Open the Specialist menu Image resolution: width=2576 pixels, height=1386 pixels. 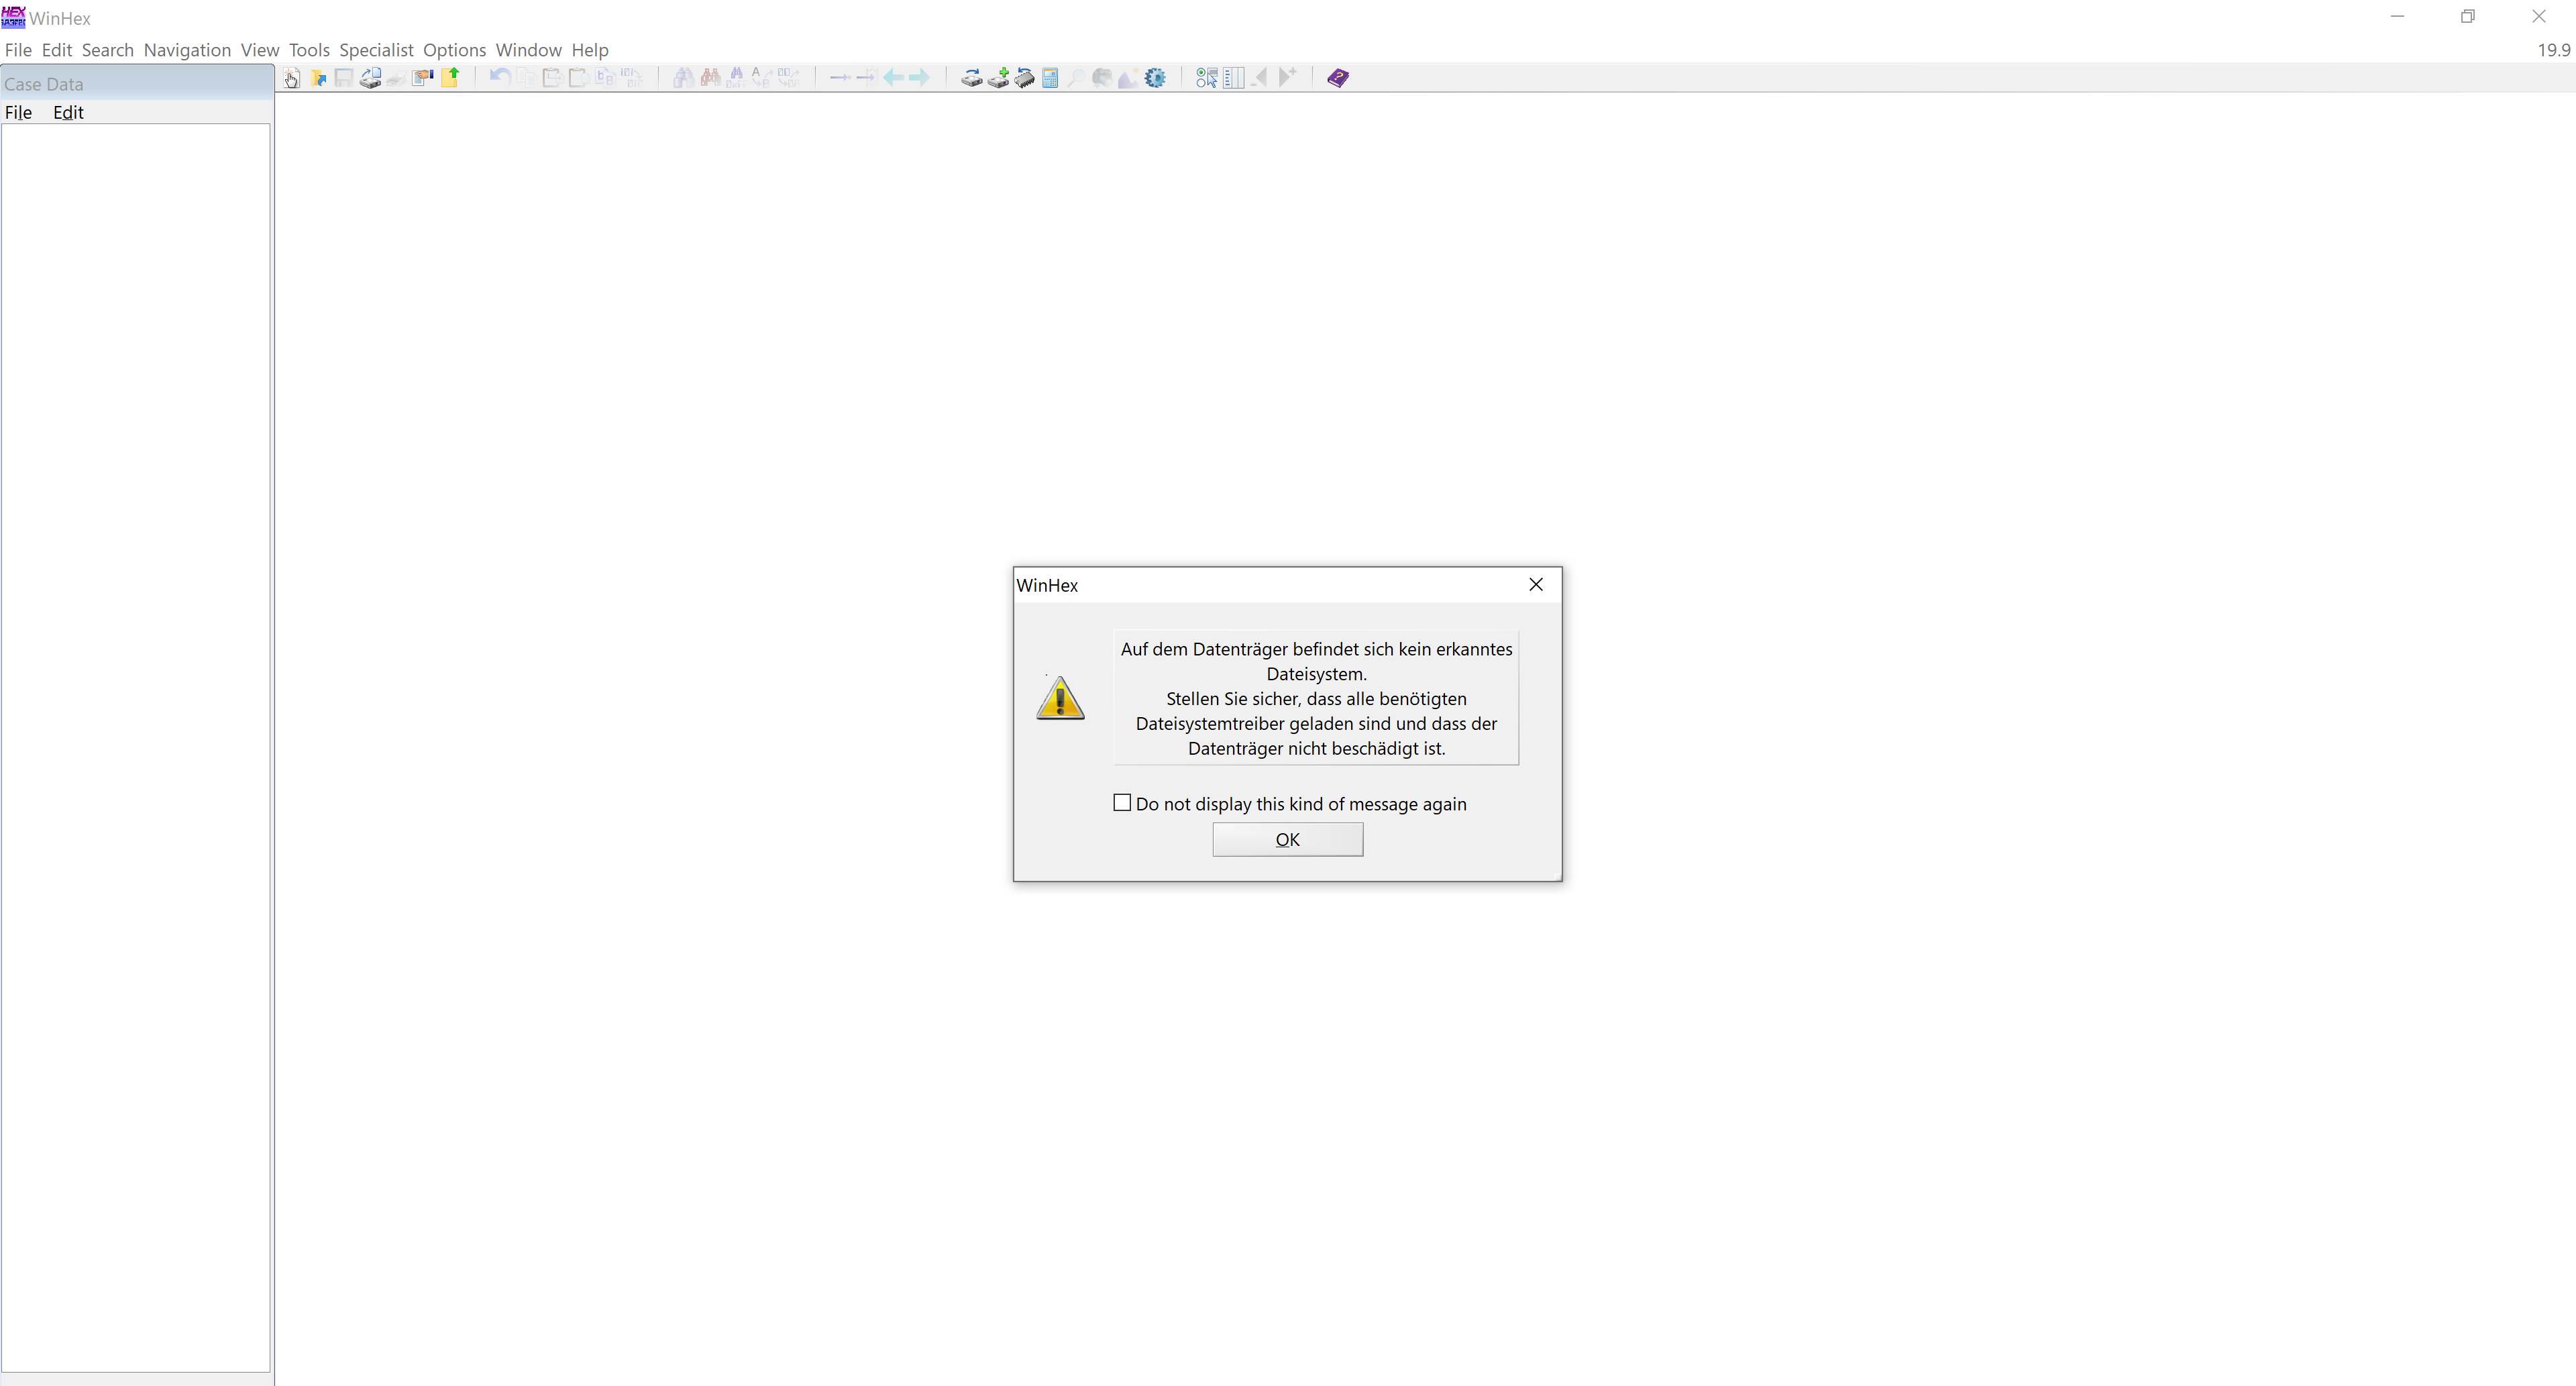375,50
